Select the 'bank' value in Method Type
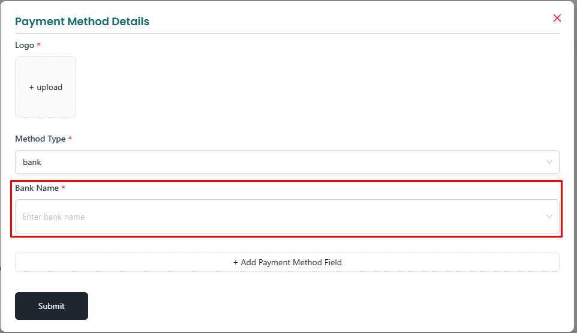Viewport: 577px width, 333px height. 32,162
